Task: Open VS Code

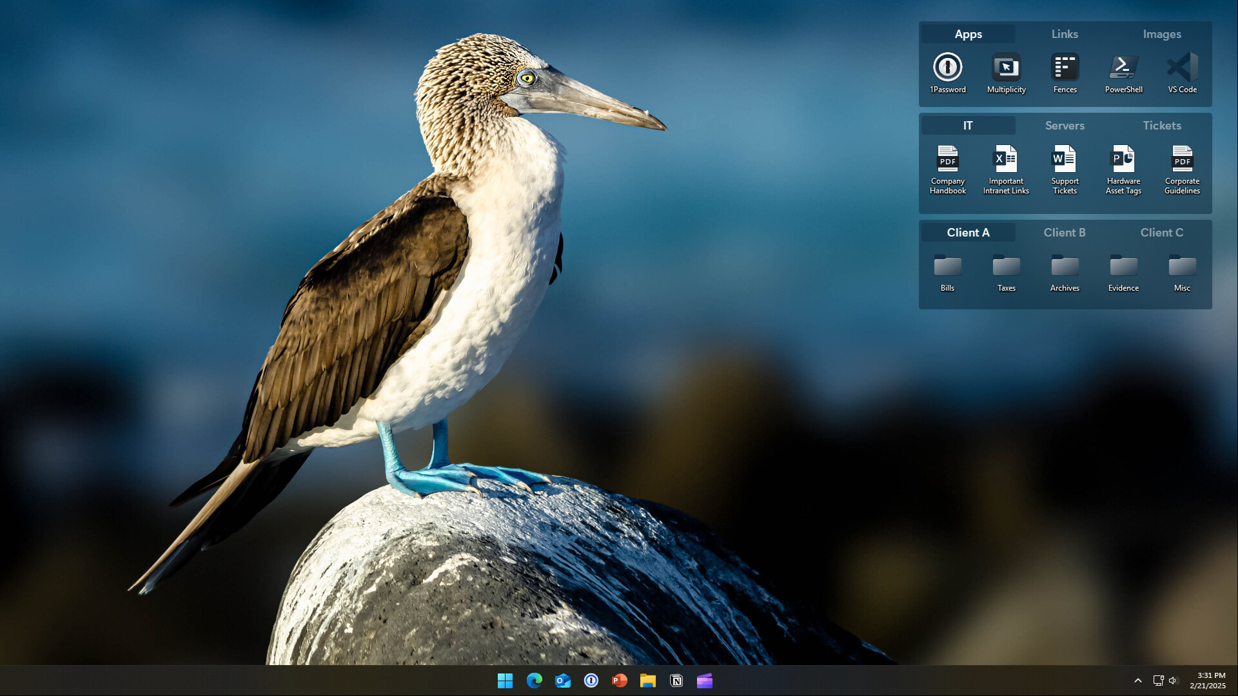Action: click(x=1181, y=68)
